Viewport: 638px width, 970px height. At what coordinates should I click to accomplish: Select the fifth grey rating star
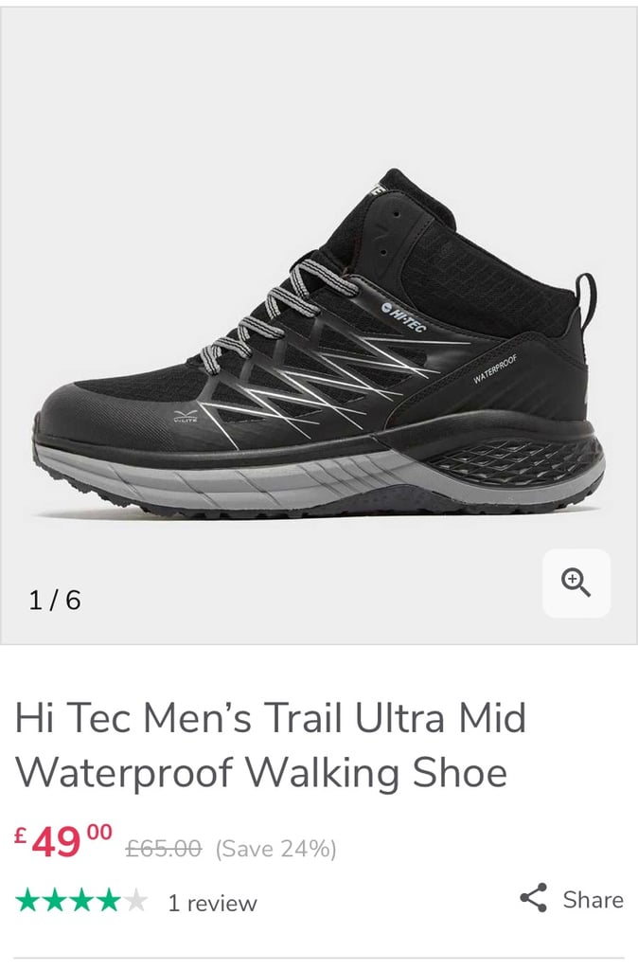coord(134,900)
